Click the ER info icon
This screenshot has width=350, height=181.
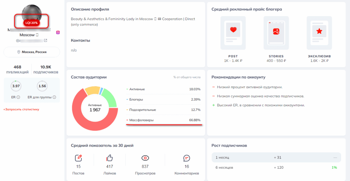(18, 97)
